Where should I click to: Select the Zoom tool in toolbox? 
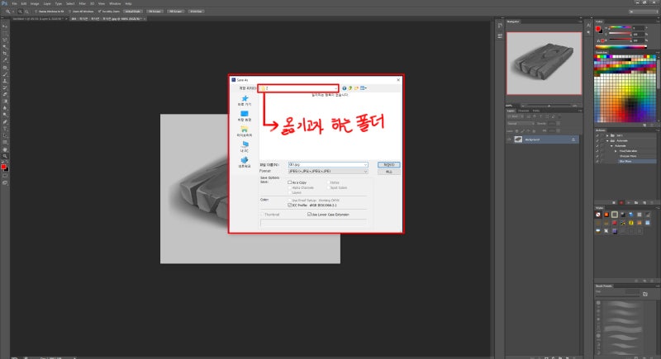coord(5,156)
